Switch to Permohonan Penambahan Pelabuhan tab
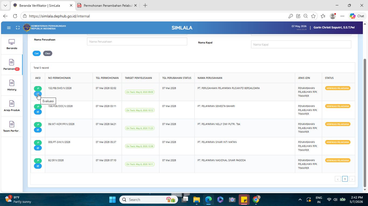The height and width of the screenshot is (206, 368). click(x=107, y=5)
